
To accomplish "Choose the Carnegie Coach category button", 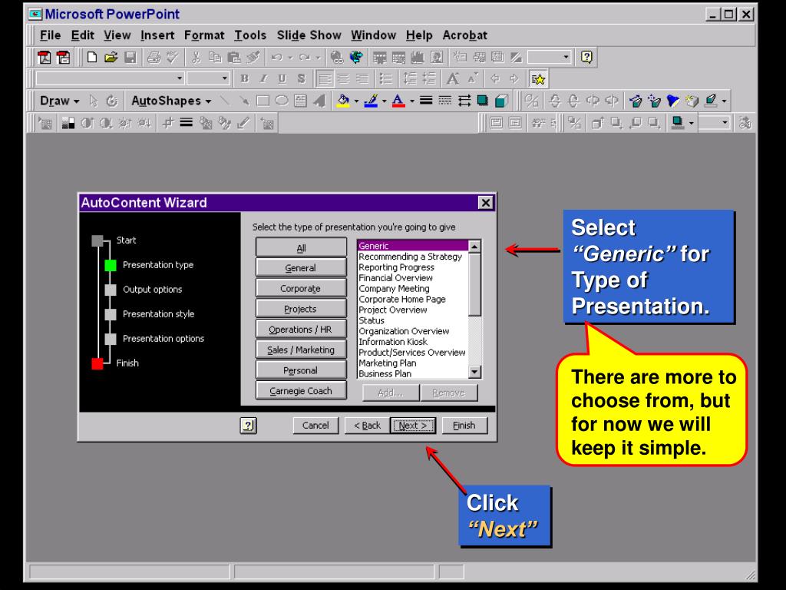I will (301, 391).
